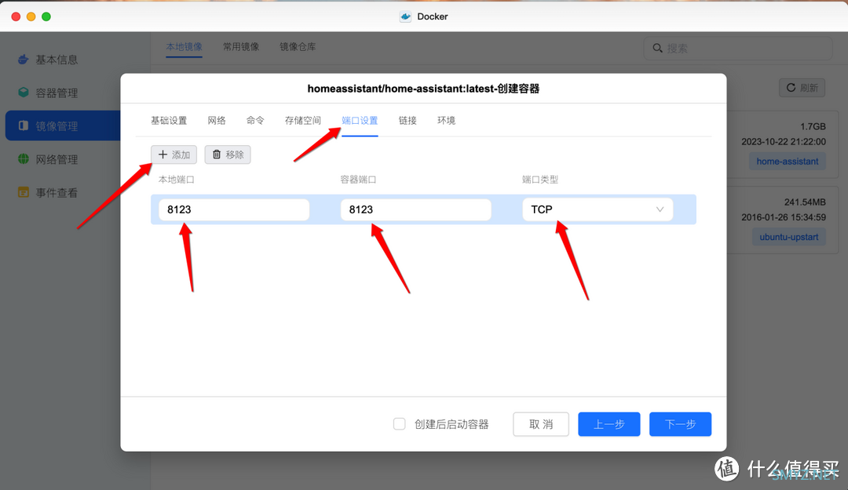848x490 pixels.
Task: Open the 镜像仓库 tab
Action: click(298, 47)
